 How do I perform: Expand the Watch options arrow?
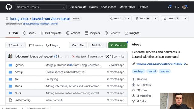tap(129, 18)
